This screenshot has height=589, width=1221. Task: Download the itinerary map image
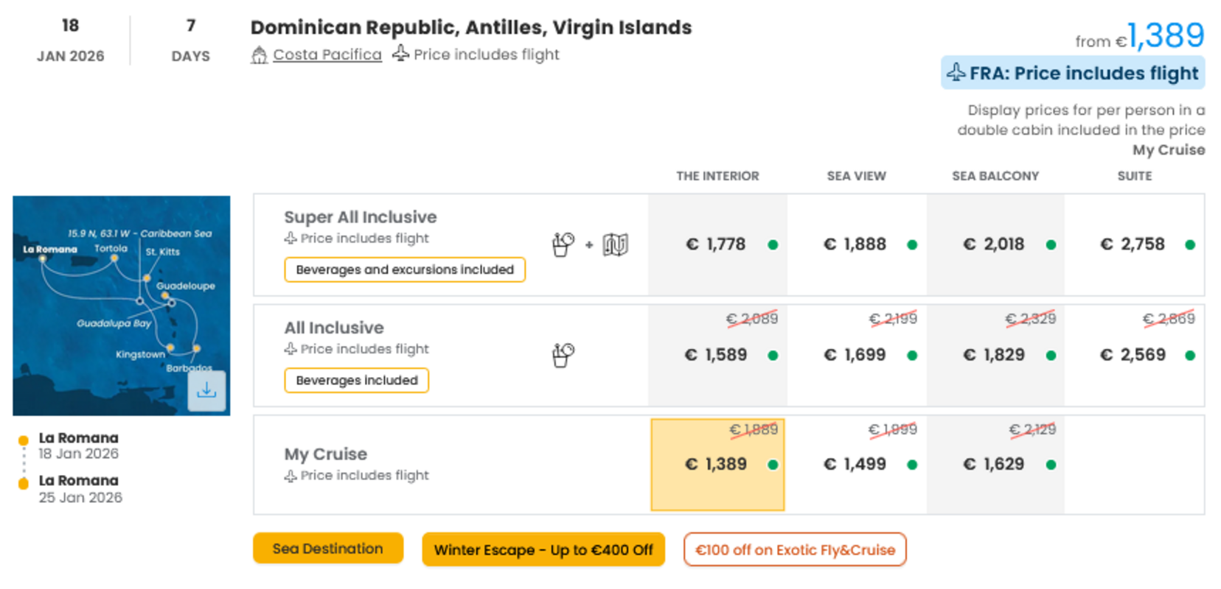pyautogui.click(x=206, y=390)
